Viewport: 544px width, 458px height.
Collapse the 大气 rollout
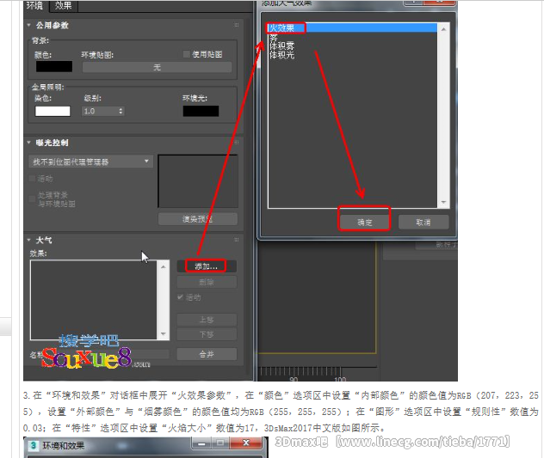click(x=28, y=240)
